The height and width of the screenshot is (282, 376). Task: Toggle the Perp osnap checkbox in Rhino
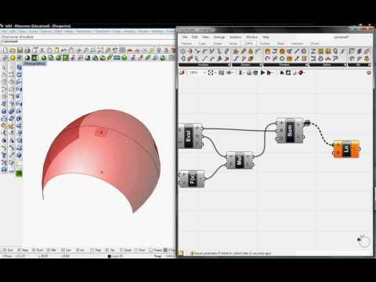92,250
